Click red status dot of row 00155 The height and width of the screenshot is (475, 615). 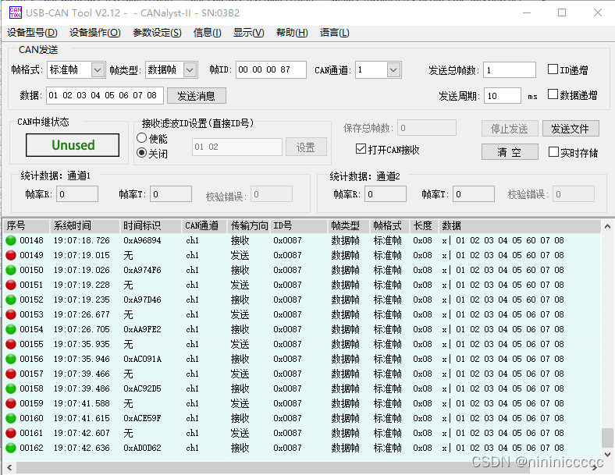pyautogui.click(x=11, y=344)
